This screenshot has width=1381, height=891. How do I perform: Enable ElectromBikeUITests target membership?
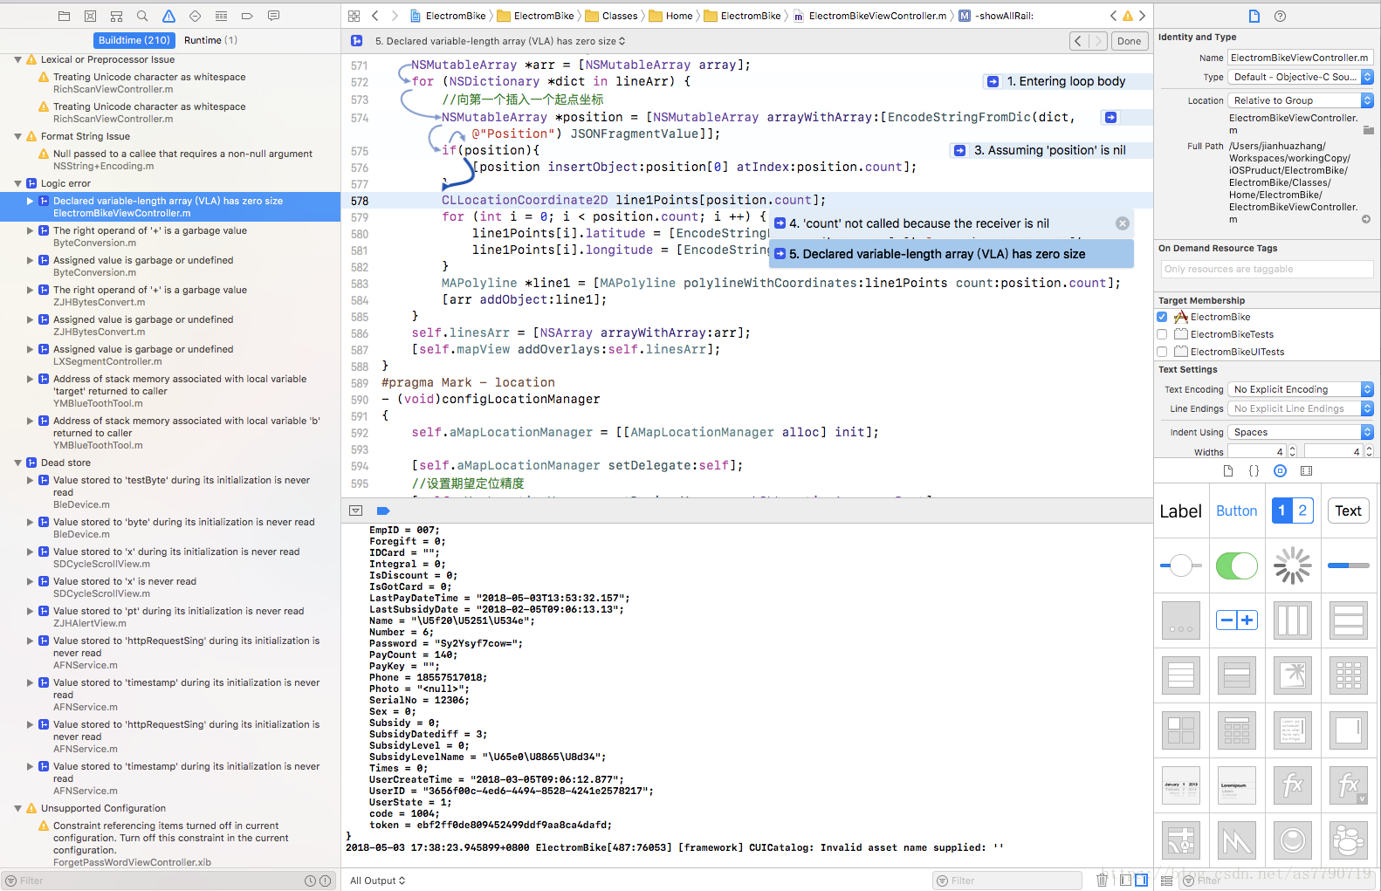[x=1162, y=352]
